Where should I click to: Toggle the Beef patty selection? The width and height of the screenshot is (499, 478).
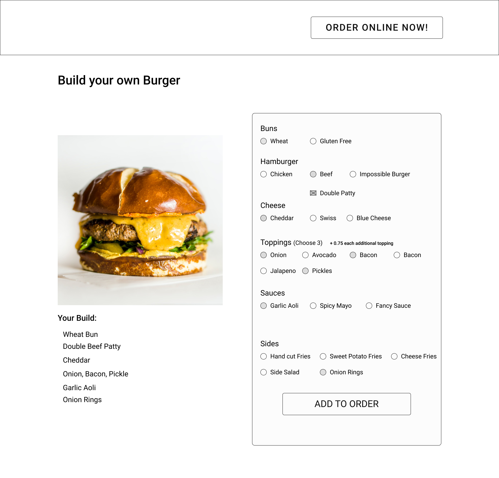tap(313, 174)
